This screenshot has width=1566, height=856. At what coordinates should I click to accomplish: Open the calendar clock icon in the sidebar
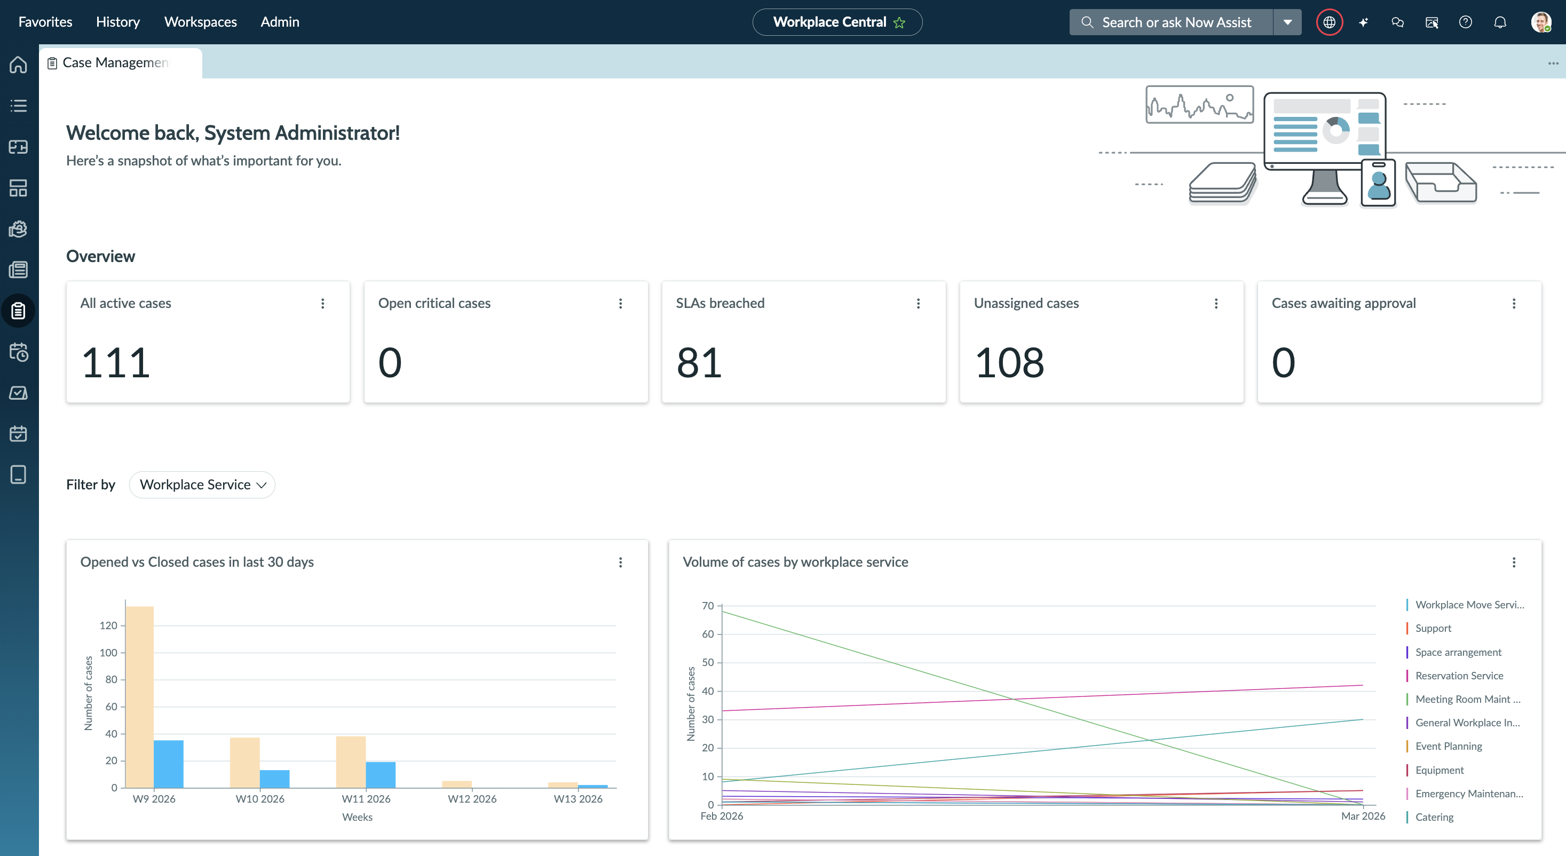pyautogui.click(x=18, y=352)
